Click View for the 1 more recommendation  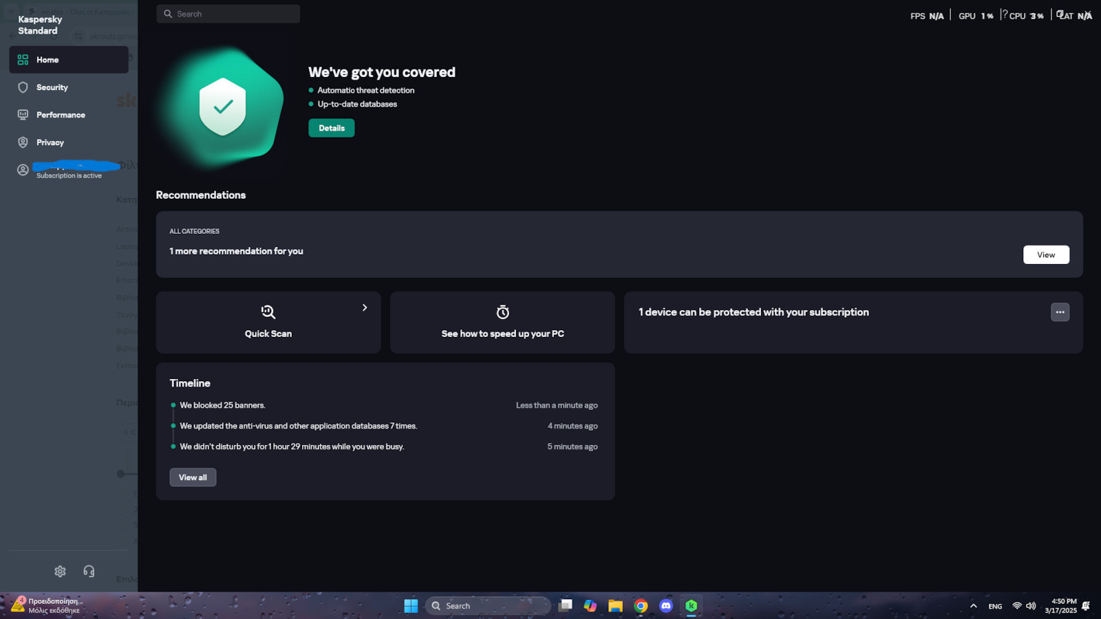1046,254
